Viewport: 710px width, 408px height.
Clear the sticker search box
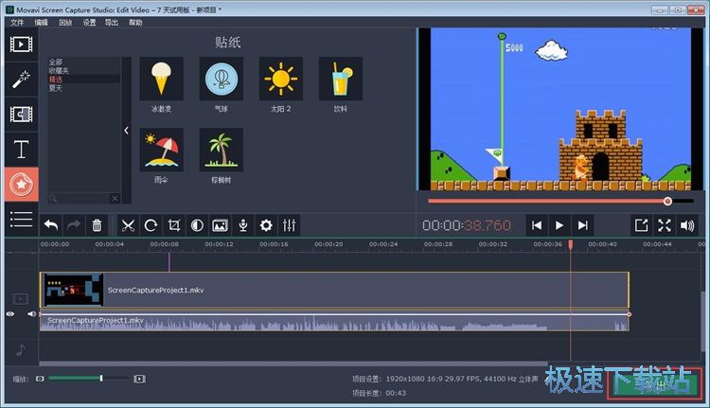coord(115,199)
